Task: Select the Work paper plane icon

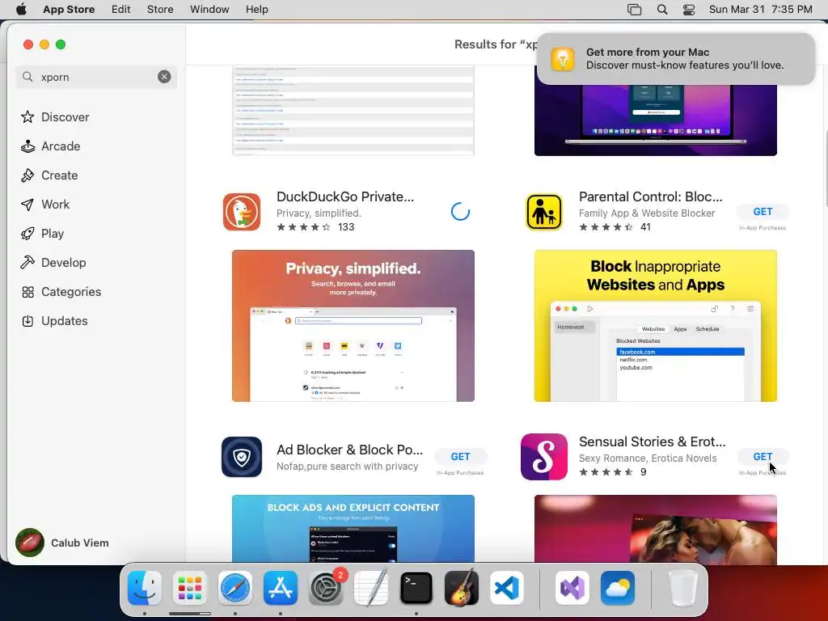Action: pyautogui.click(x=27, y=205)
